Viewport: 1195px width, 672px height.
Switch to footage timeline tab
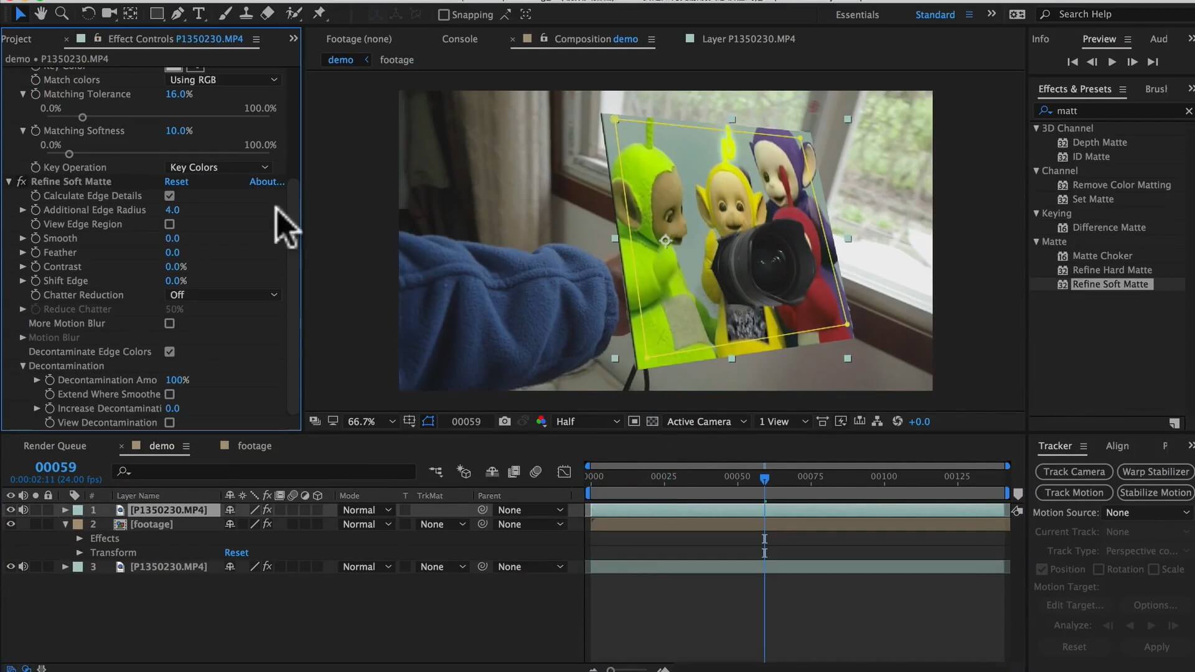[x=254, y=446]
